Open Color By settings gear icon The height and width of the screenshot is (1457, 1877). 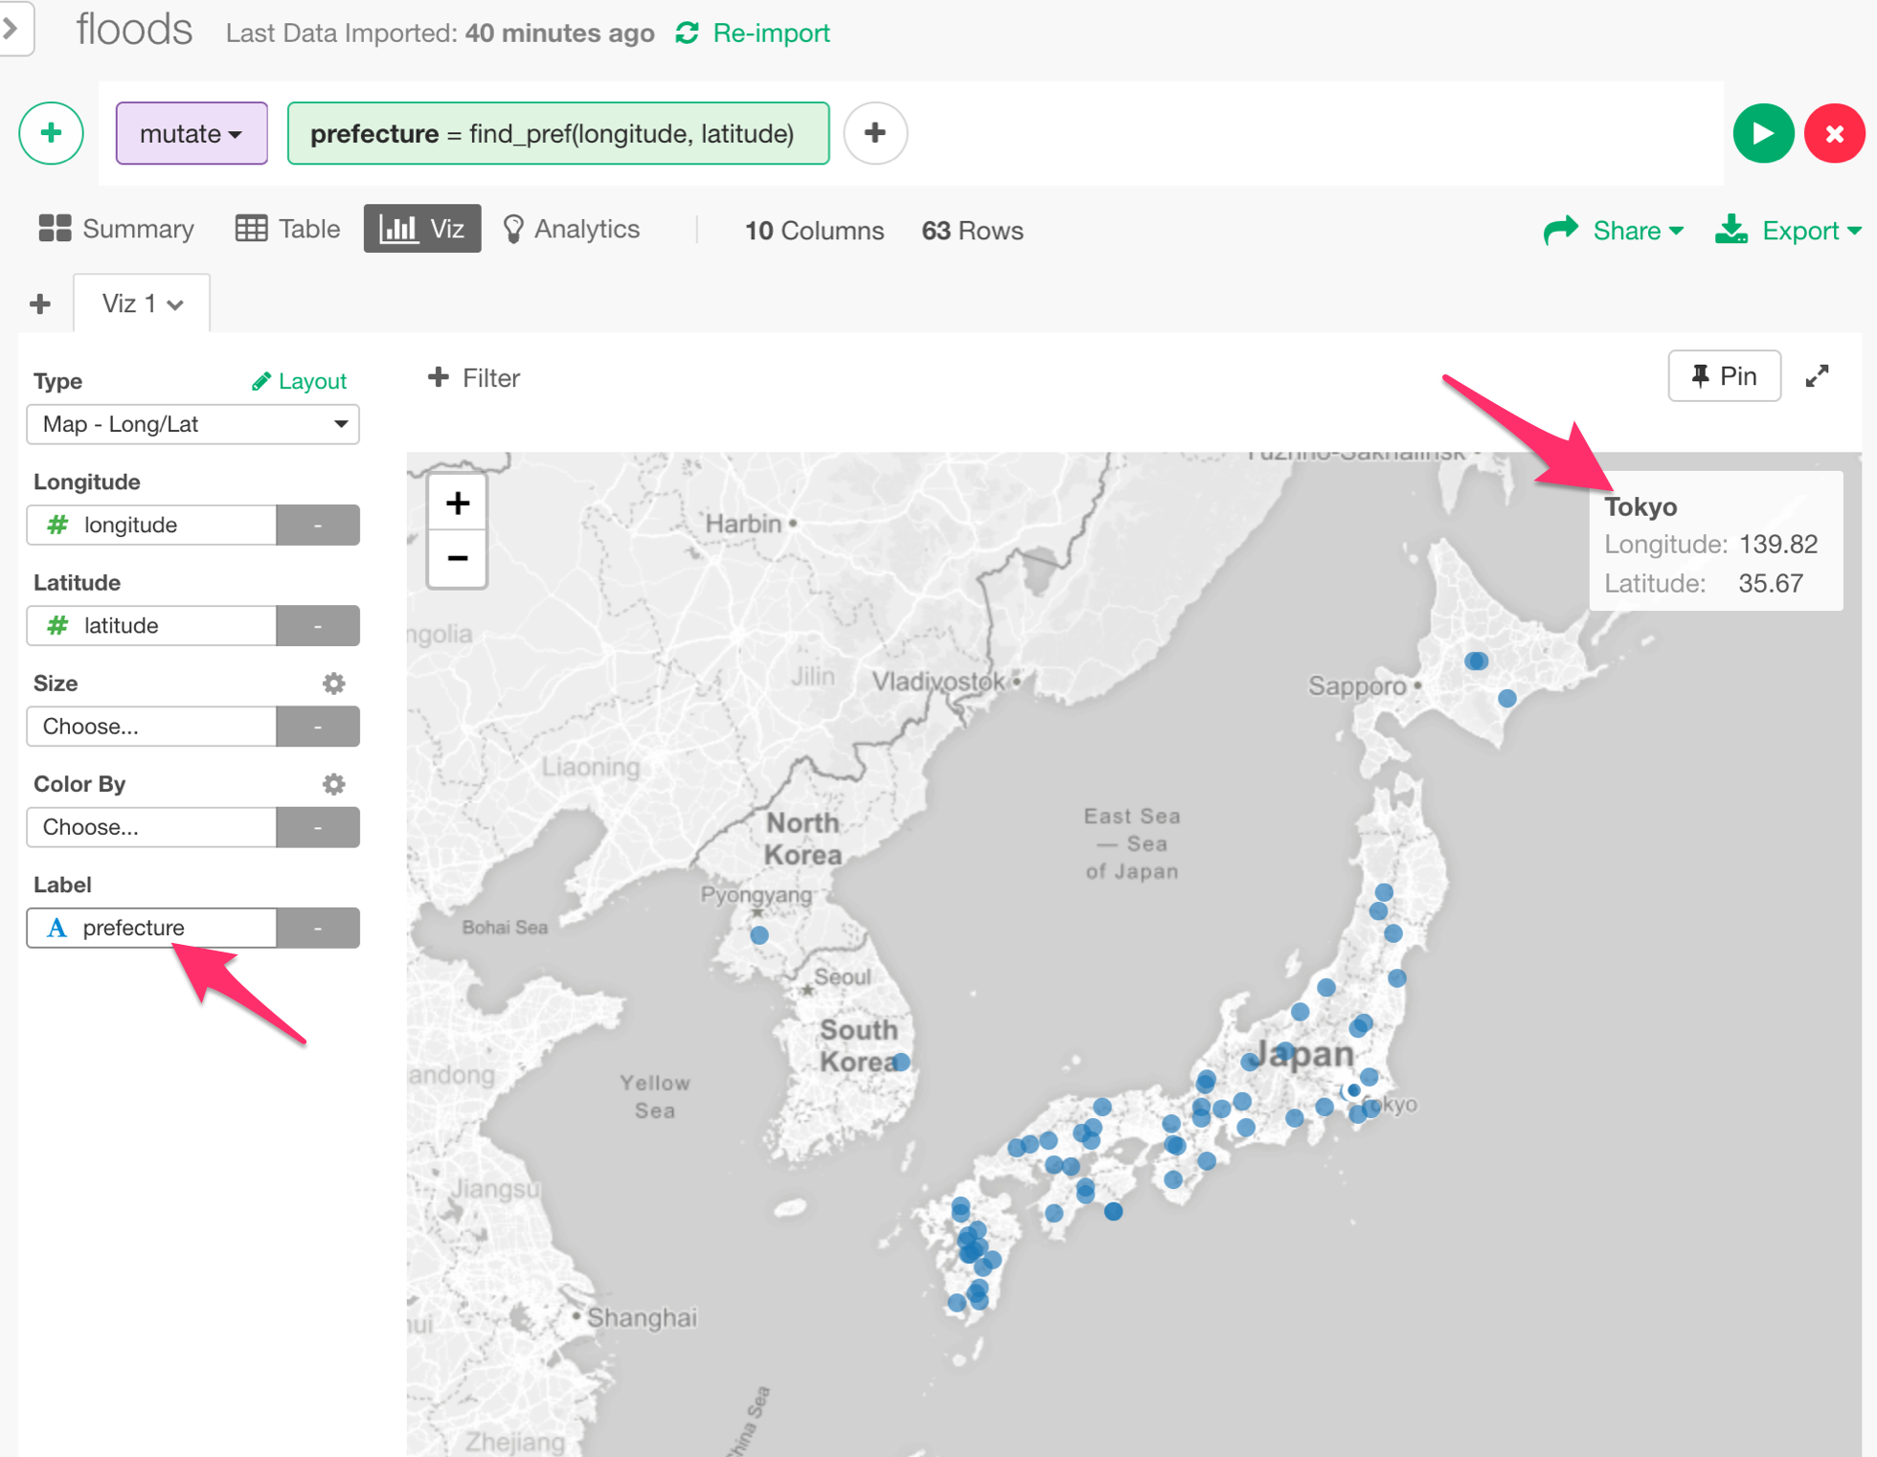(x=333, y=783)
